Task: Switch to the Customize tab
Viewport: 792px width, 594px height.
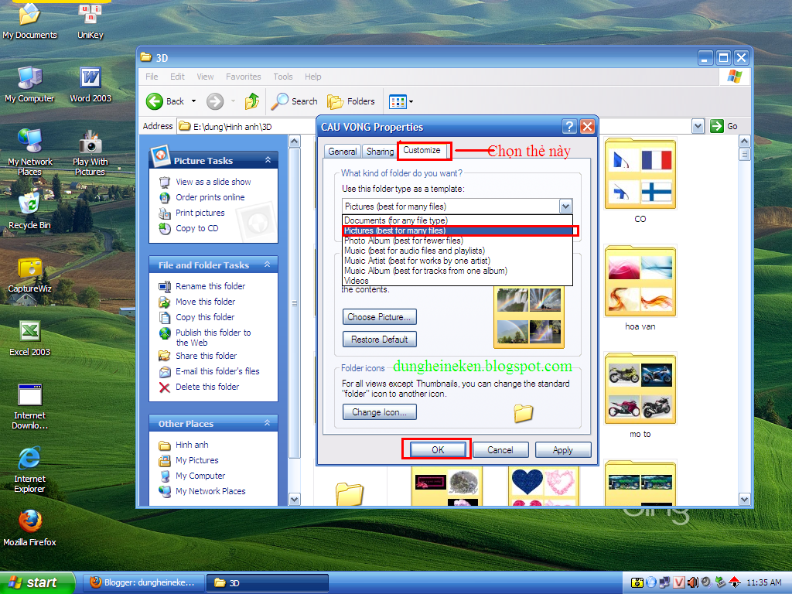Action: (422, 151)
